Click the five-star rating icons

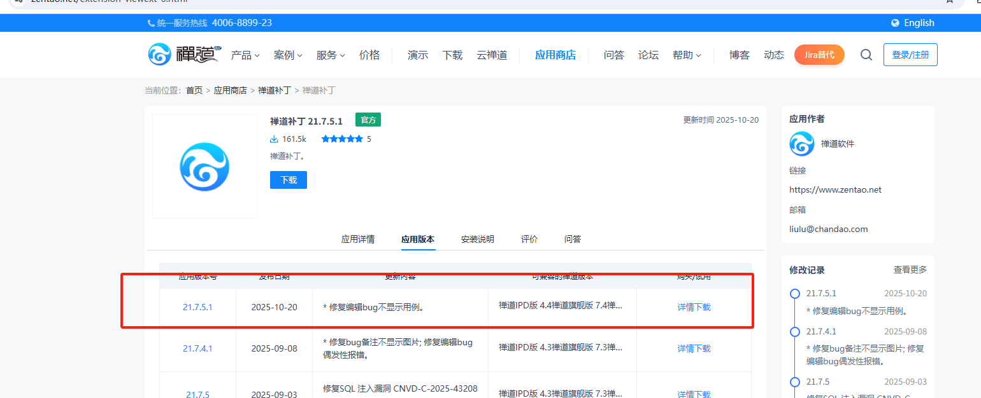click(342, 139)
